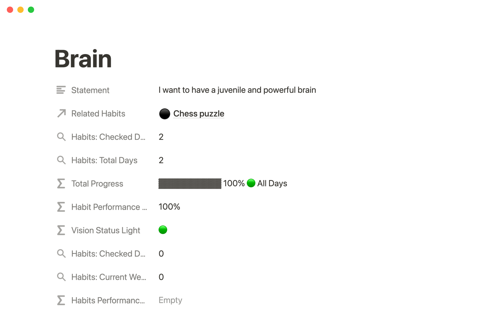Click the Total Progress bar

point(190,183)
